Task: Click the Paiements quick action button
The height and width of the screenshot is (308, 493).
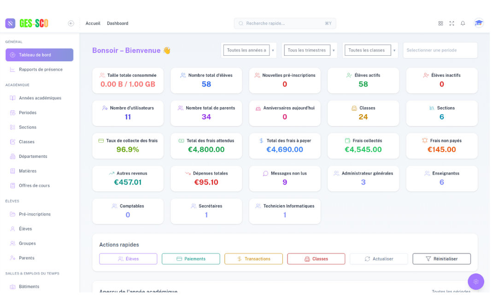Action: 191,259
